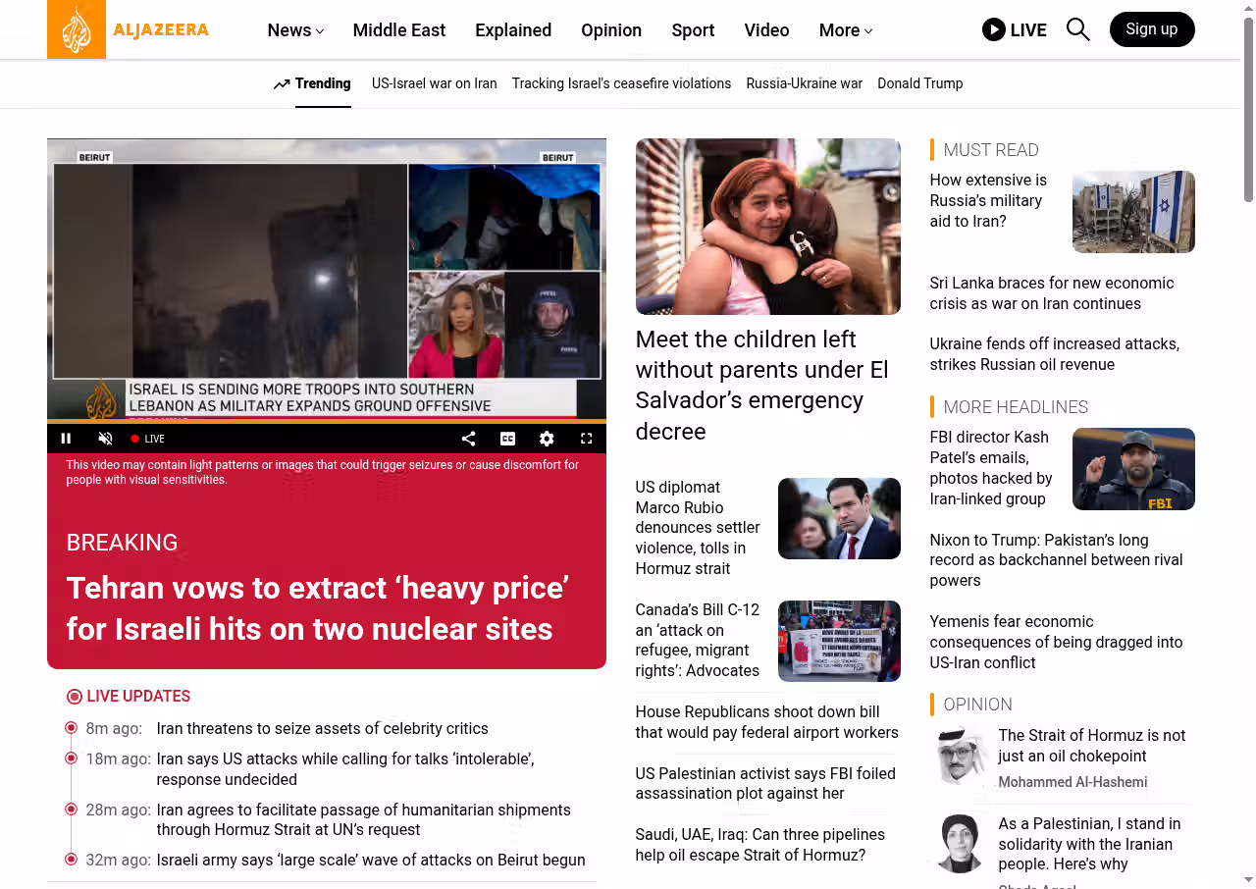
Task: Open the video share icon
Action: coord(468,439)
